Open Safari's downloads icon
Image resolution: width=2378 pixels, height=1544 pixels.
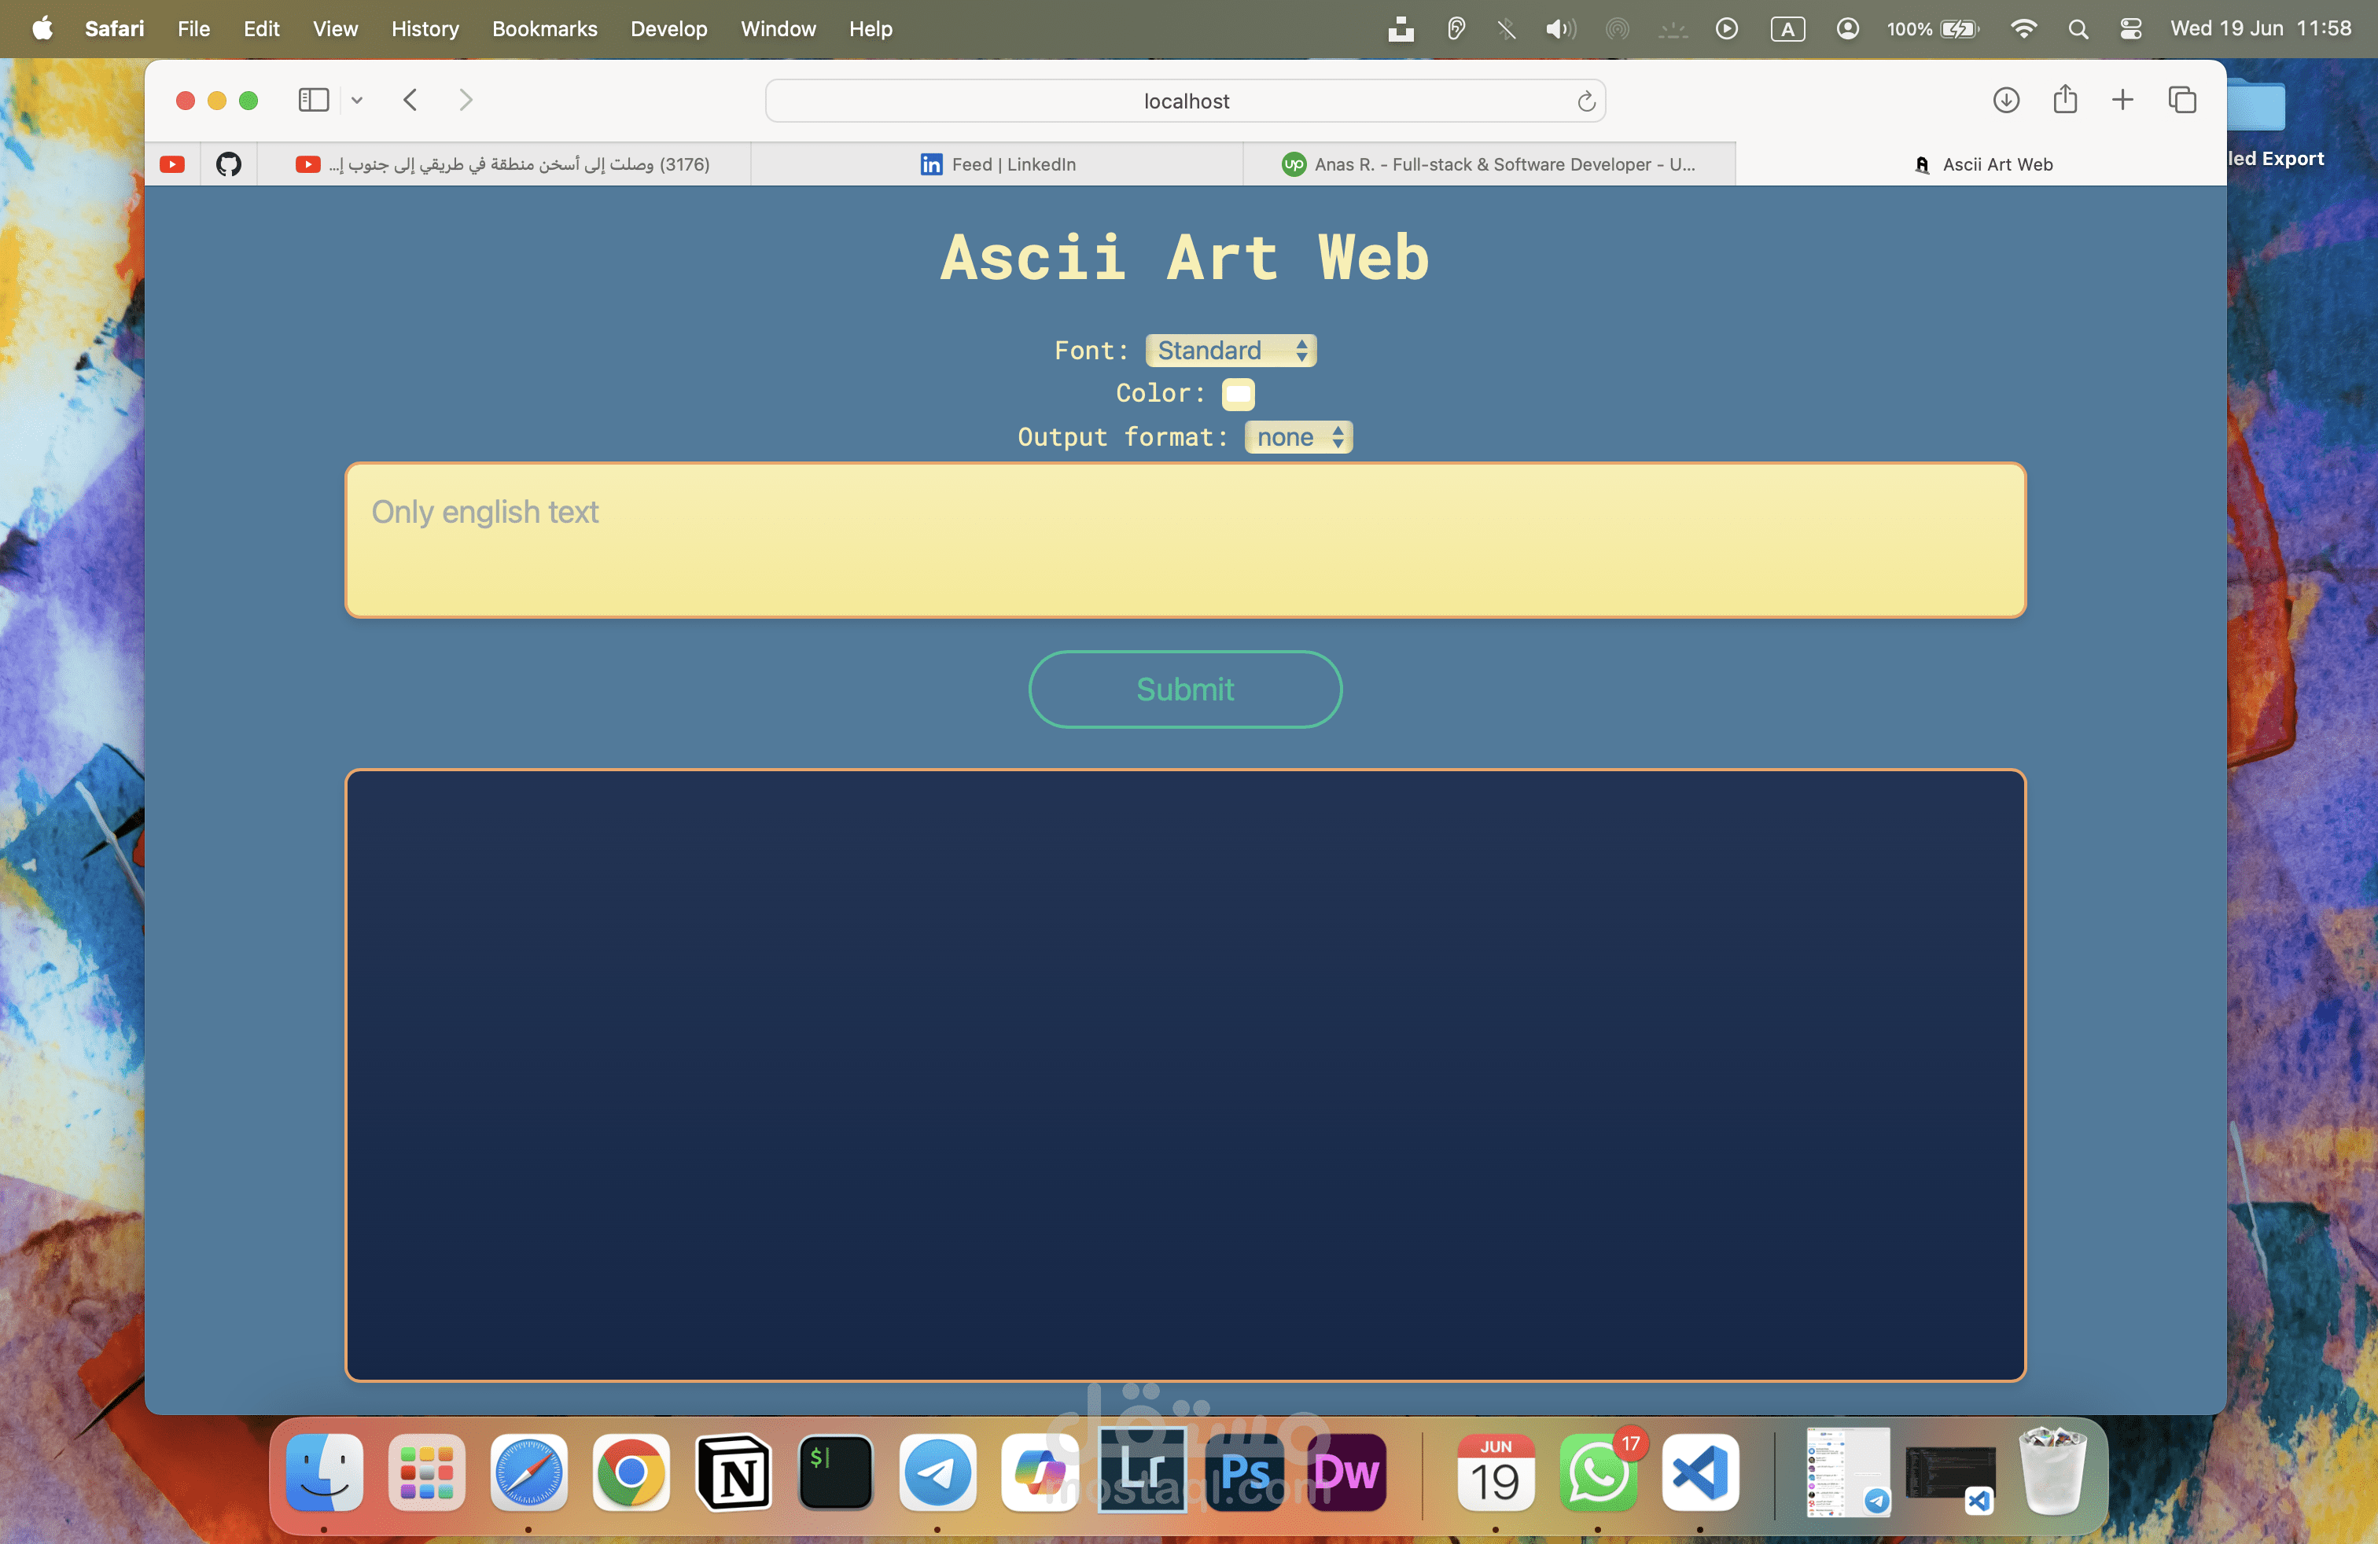point(2005,100)
